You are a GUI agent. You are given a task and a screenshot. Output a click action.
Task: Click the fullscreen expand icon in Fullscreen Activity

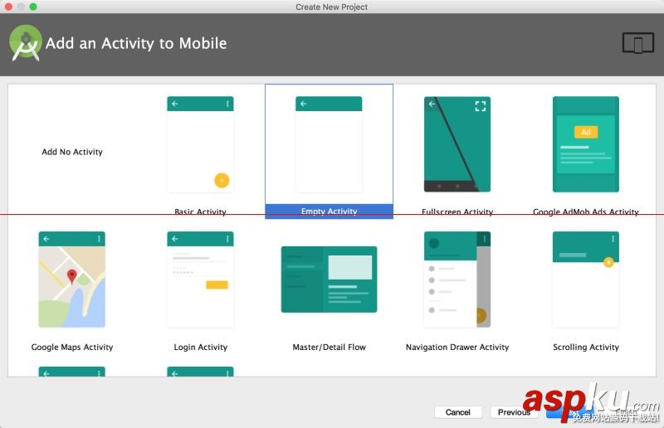click(x=481, y=106)
